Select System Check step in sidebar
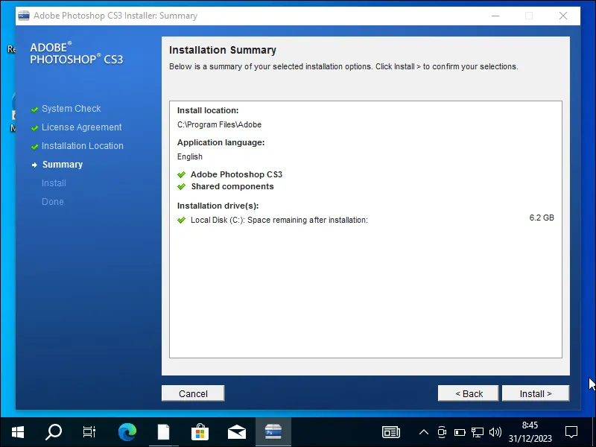Screen dimensions: 596x447 point(71,109)
